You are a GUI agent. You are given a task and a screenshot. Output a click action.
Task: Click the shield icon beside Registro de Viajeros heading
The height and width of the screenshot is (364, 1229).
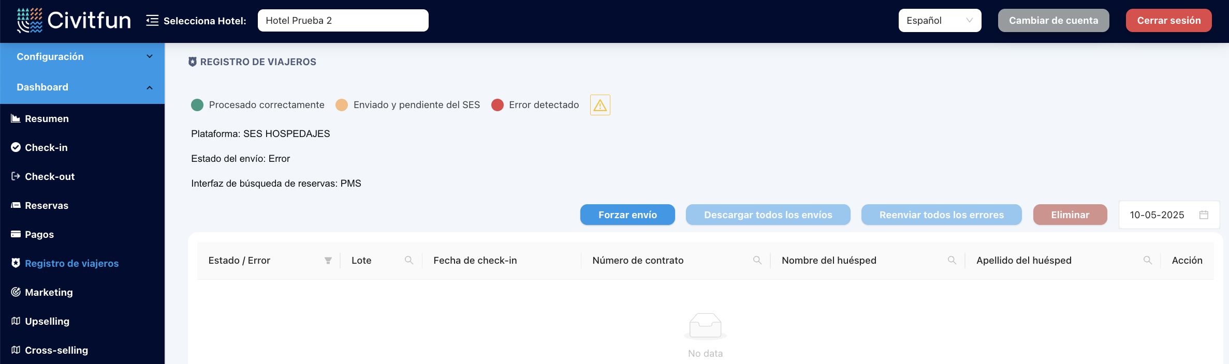(x=193, y=62)
